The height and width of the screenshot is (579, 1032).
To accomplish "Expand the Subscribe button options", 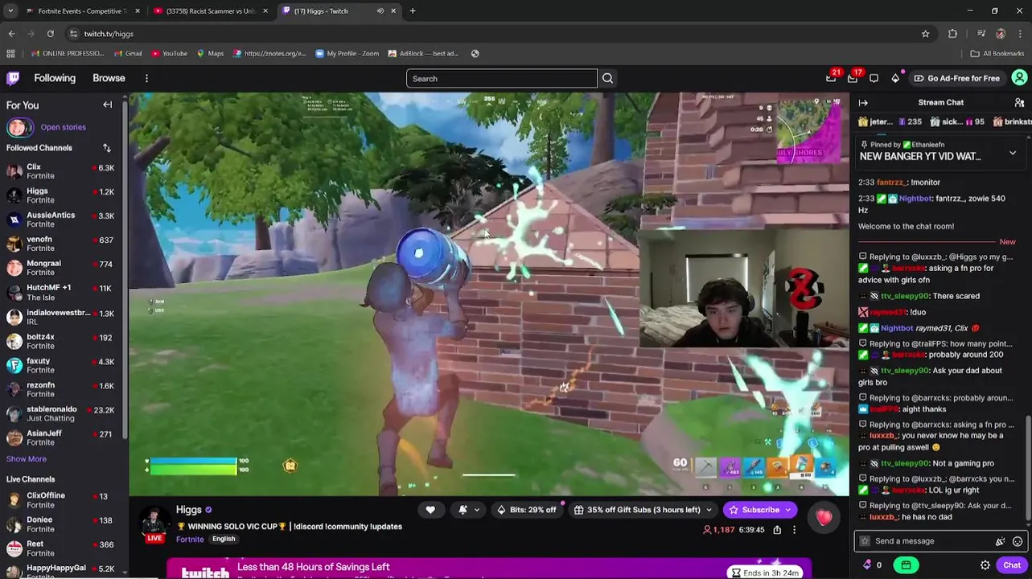I will click(x=788, y=510).
